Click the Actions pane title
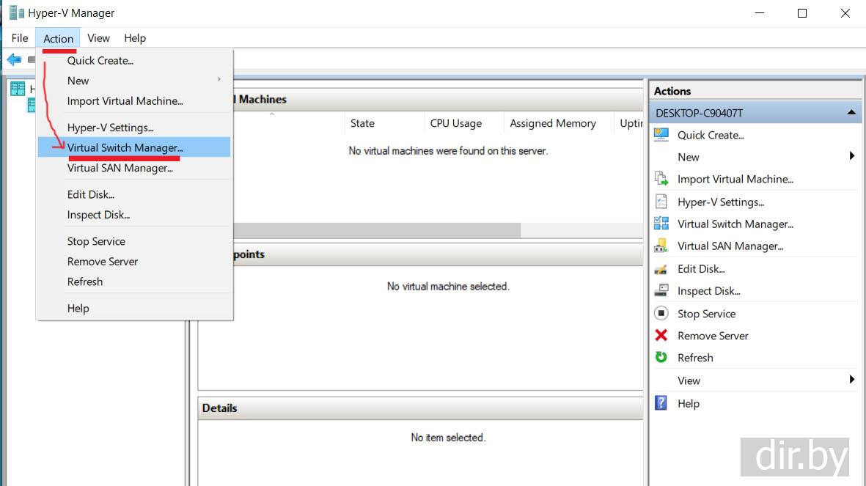 coord(672,91)
